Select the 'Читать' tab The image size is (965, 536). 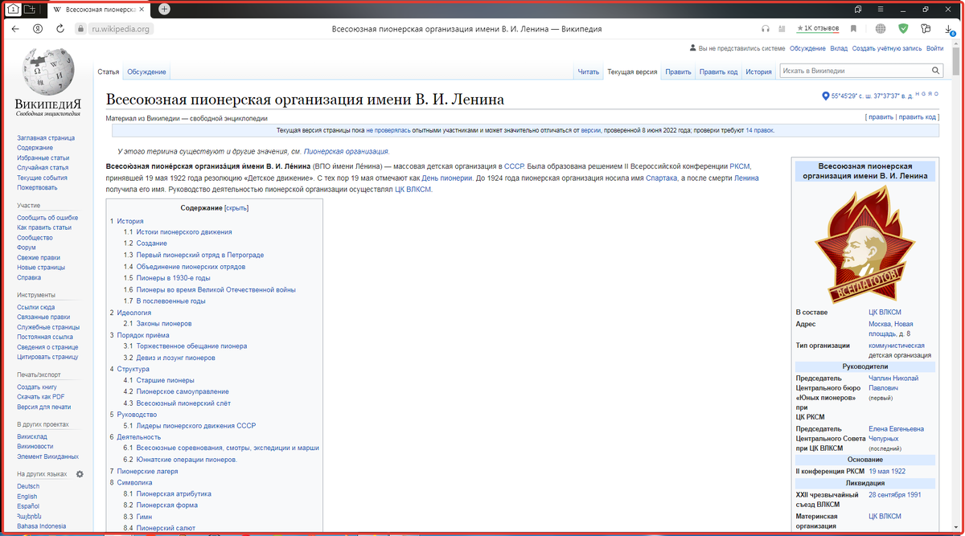(x=589, y=72)
